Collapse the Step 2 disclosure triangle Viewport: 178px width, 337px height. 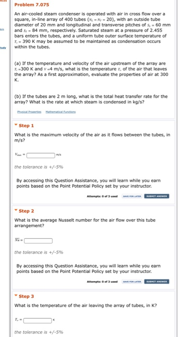[16, 210]
